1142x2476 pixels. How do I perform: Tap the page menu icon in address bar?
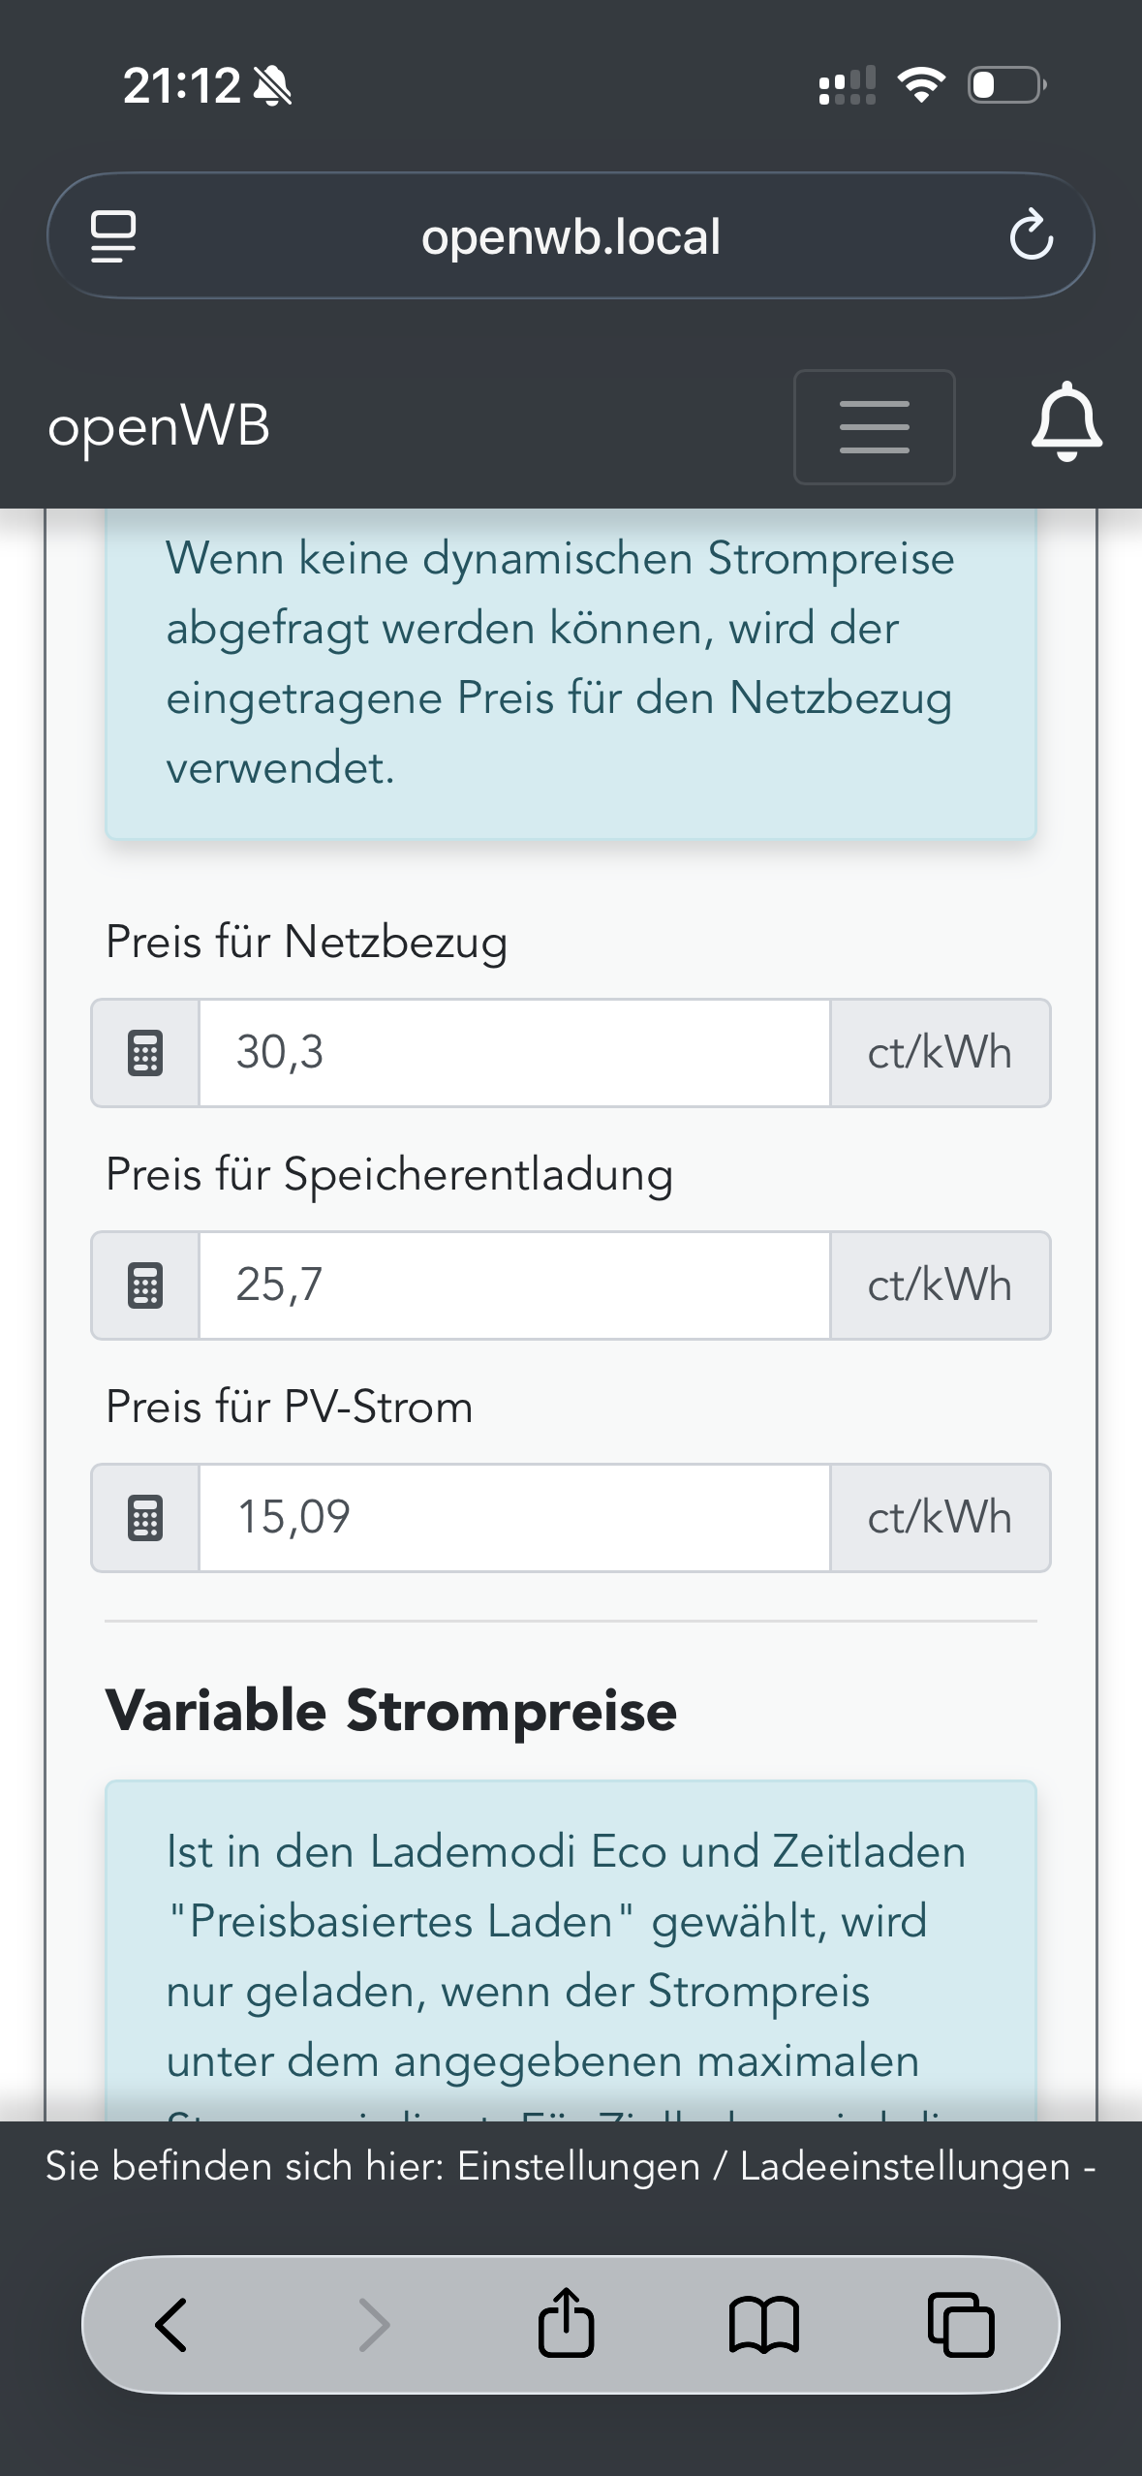(112, 236)
